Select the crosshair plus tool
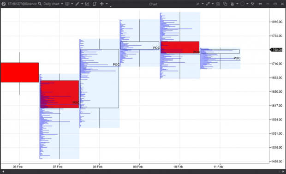Image resolution: width=286 pixels, height=174 pixels. click(102, 4)
